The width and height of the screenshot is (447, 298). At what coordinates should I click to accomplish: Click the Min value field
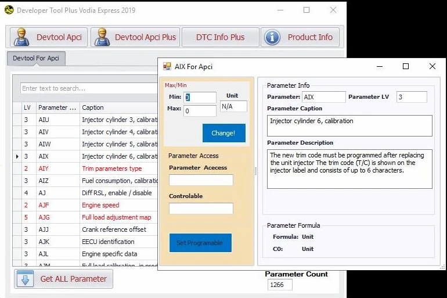pos(200,97)
